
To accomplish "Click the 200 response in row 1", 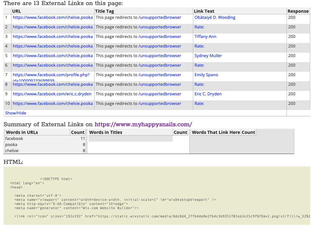I will (292, 18).
